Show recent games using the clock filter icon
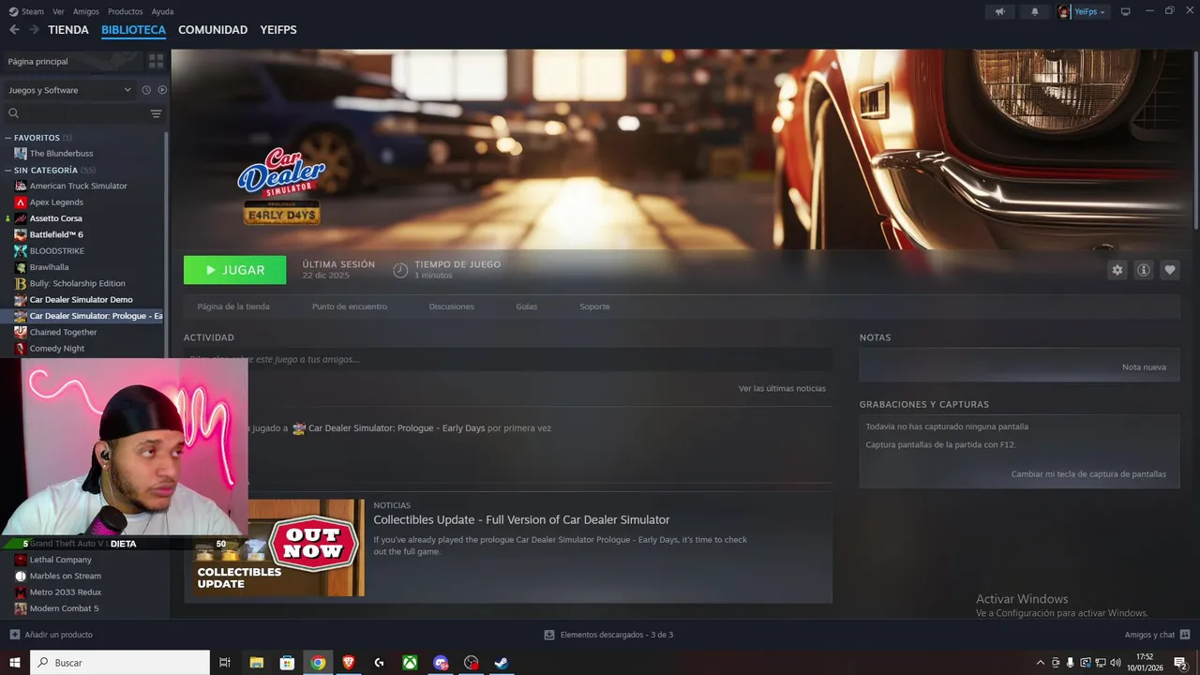The width and height of the screenshot is (1200, 675). coord(146,90)
